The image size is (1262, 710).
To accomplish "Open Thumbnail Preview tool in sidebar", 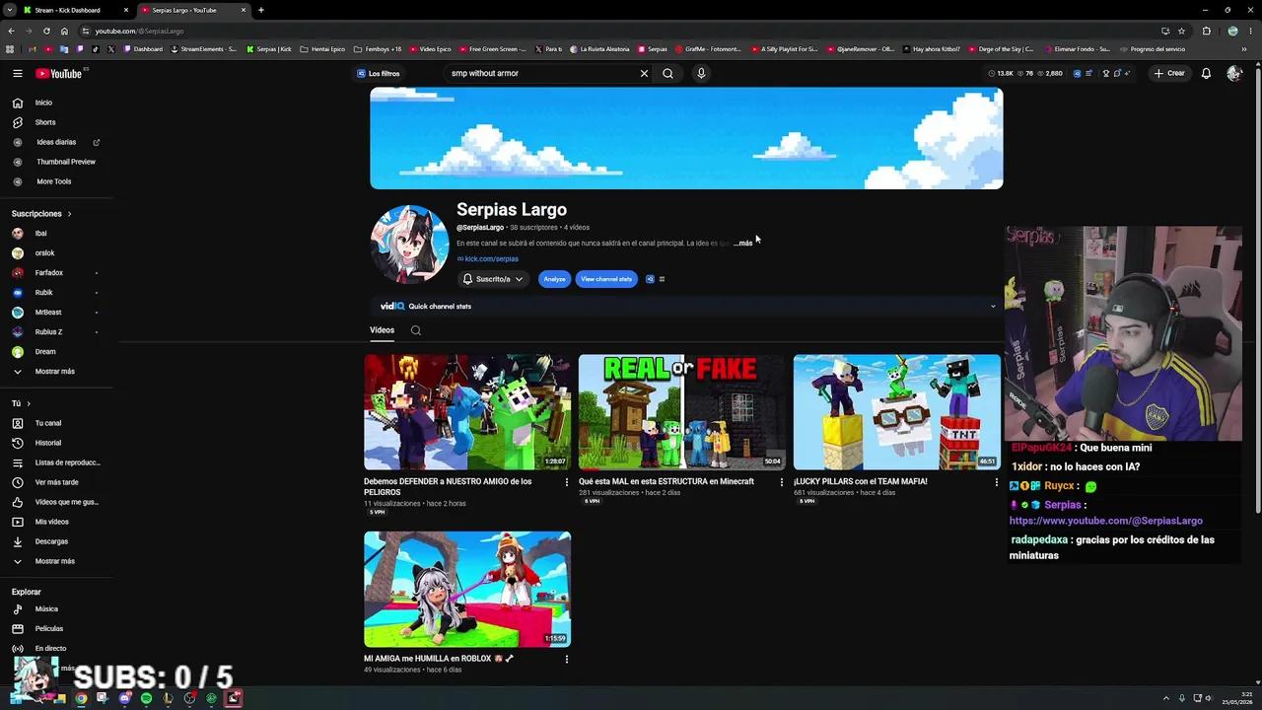I will (x=66, y=162).
